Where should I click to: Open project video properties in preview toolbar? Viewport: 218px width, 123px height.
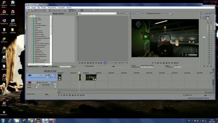click(133, 14)
